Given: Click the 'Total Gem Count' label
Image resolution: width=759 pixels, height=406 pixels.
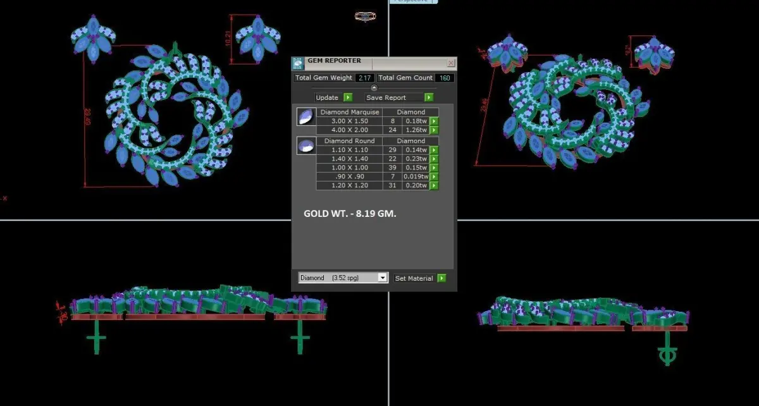Looking at the screenshot, I should click(405, 78).
